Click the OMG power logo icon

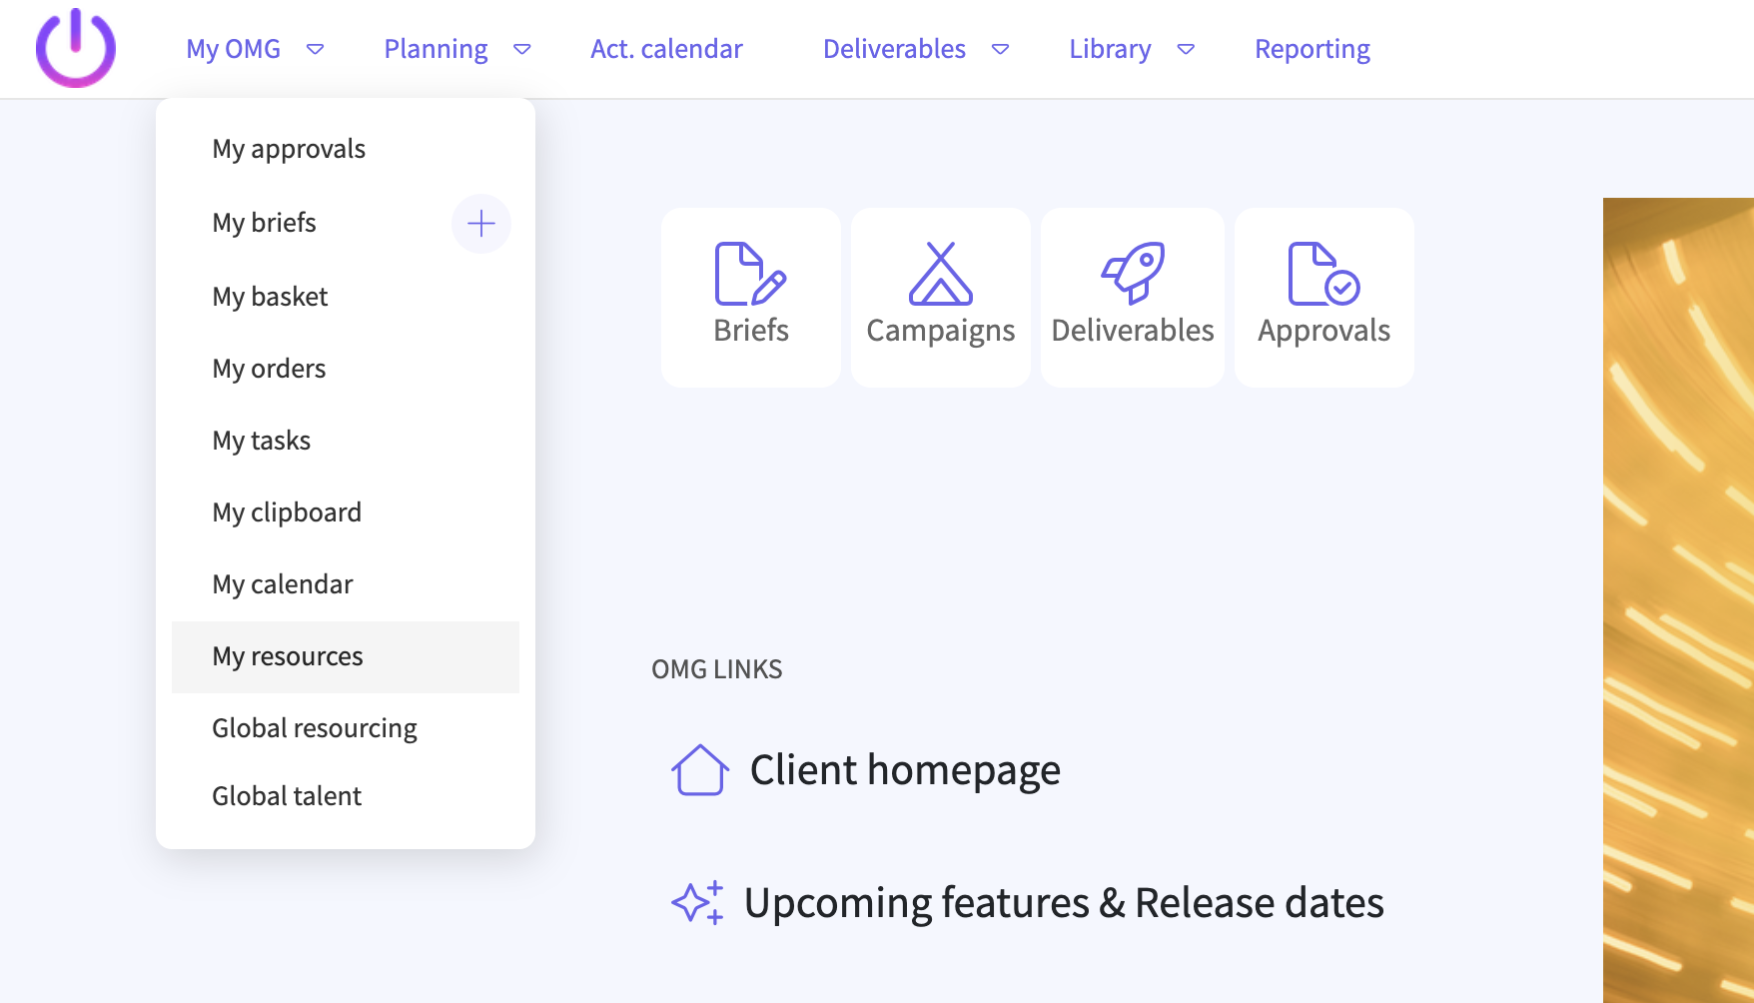coord(76,48)
